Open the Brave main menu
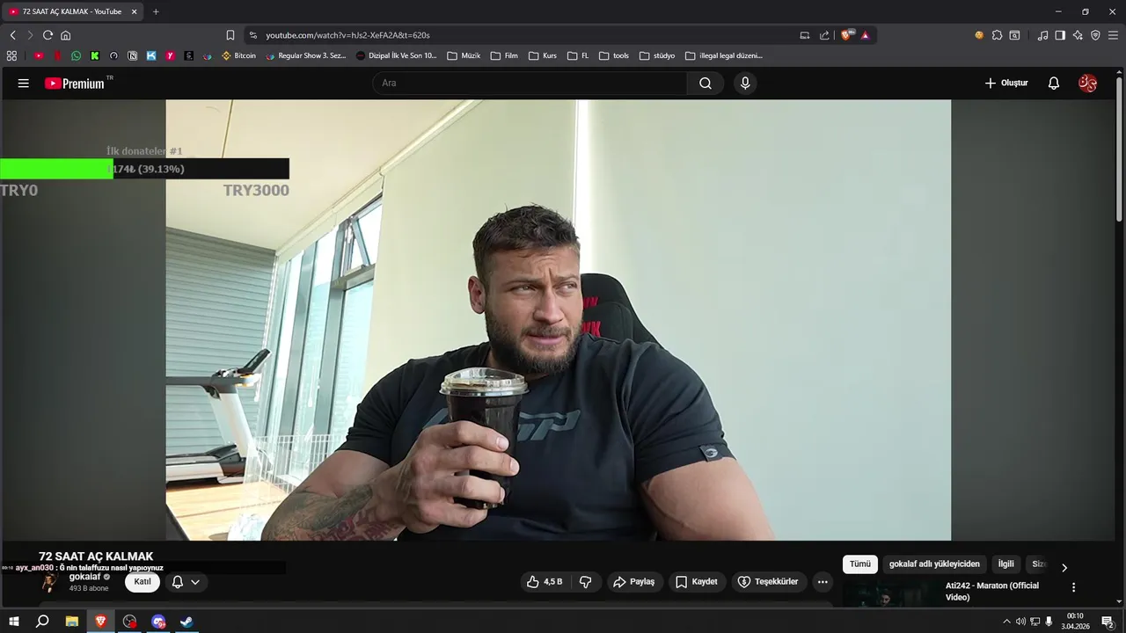1126x633 pixels. point(1114,35)
